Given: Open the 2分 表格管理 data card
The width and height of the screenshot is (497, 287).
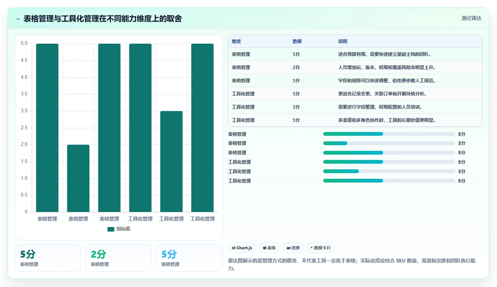Looking at the screenshot, I should tap(118, 258).
